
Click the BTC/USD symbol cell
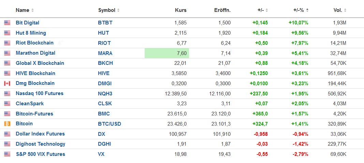[110, 124]
